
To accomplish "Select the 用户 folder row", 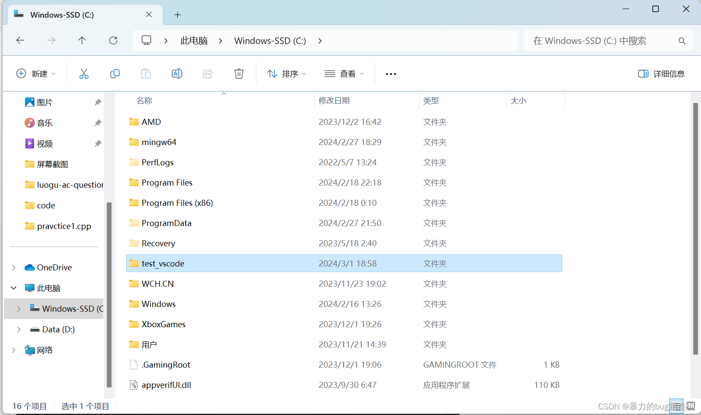I will pyautogui.click(x=344, y=344).
